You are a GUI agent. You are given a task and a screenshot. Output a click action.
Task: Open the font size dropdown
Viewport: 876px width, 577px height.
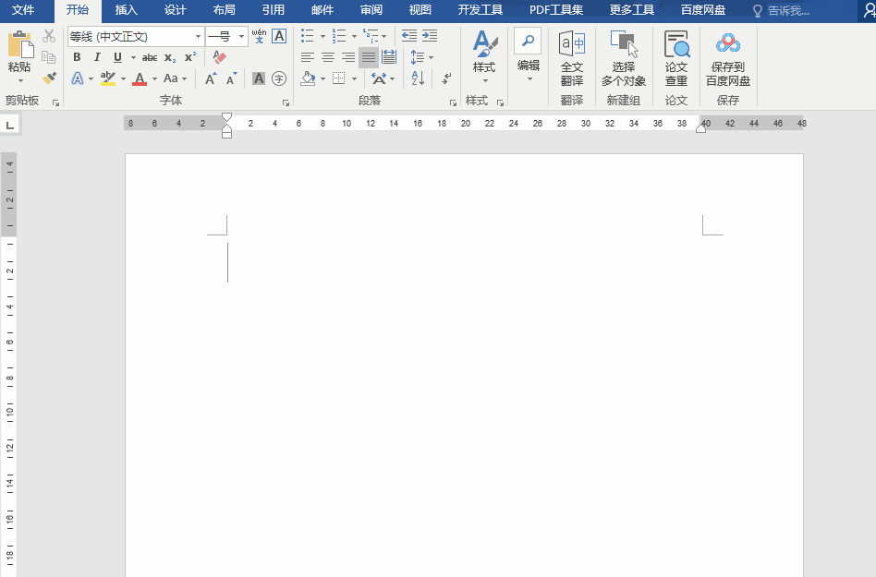point(241,36)
